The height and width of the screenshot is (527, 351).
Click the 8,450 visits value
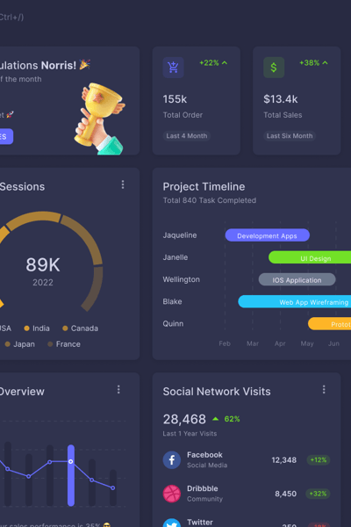[x=286, y=494]
